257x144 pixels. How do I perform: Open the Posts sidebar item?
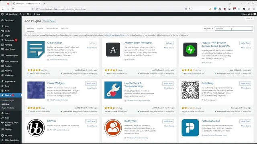[x=7, y=26]
